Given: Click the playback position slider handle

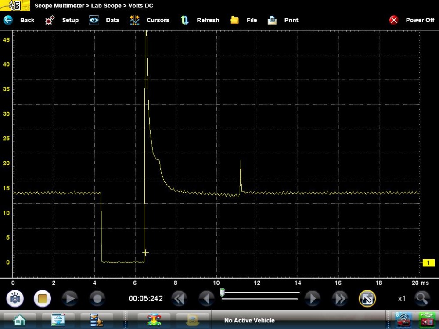Looking at the screenshot, I should coord(222,293).
